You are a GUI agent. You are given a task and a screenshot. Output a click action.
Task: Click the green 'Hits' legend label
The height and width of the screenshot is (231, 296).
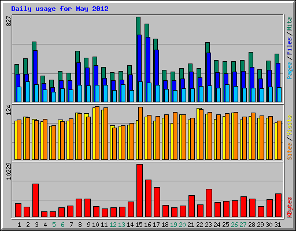(x=290, y=24)
